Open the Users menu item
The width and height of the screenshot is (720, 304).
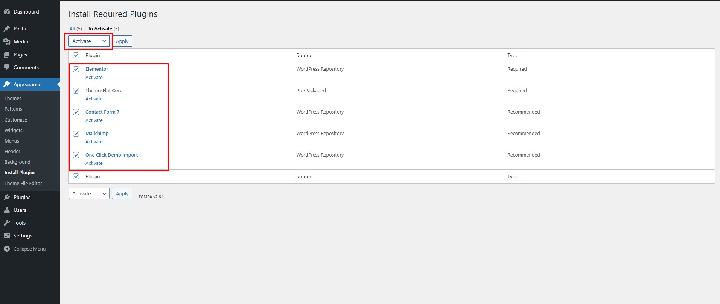(30, 210)
